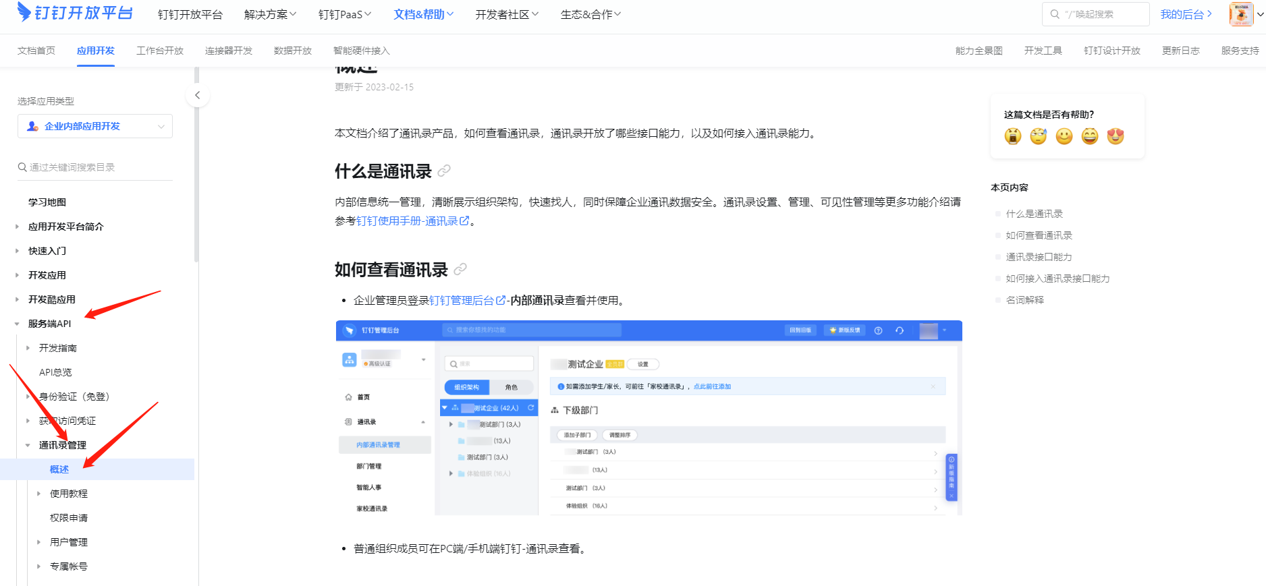The width and height of the screenshot is (1266, 586).
Task: Open the 钉钉PaaS dropdown menu
Action: click(x=345, y=14)
